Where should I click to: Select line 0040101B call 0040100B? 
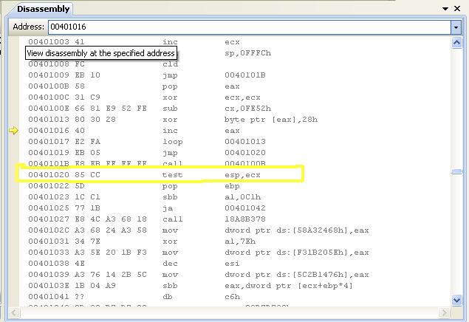(147, 163)
